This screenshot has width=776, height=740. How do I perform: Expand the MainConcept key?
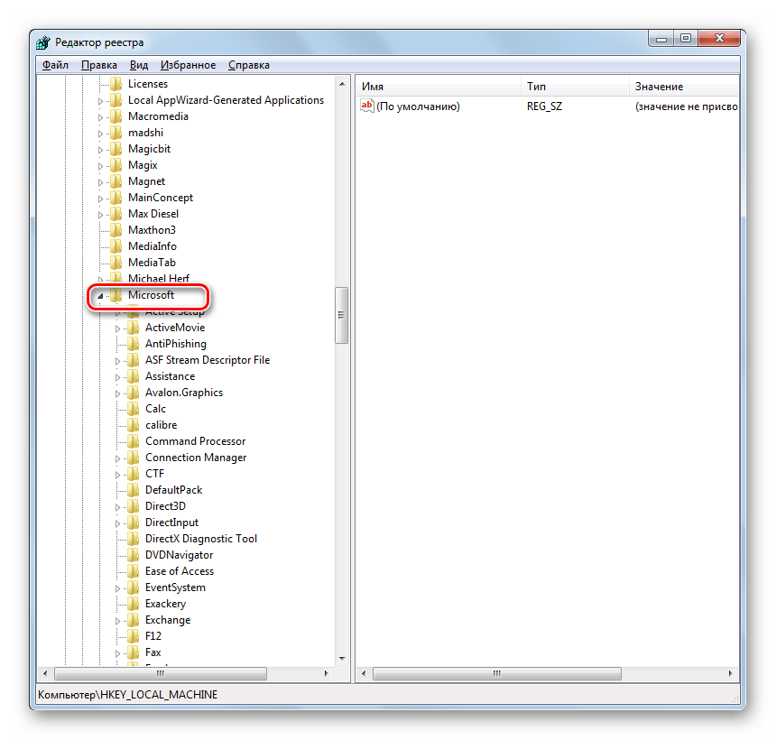[100, 199]
